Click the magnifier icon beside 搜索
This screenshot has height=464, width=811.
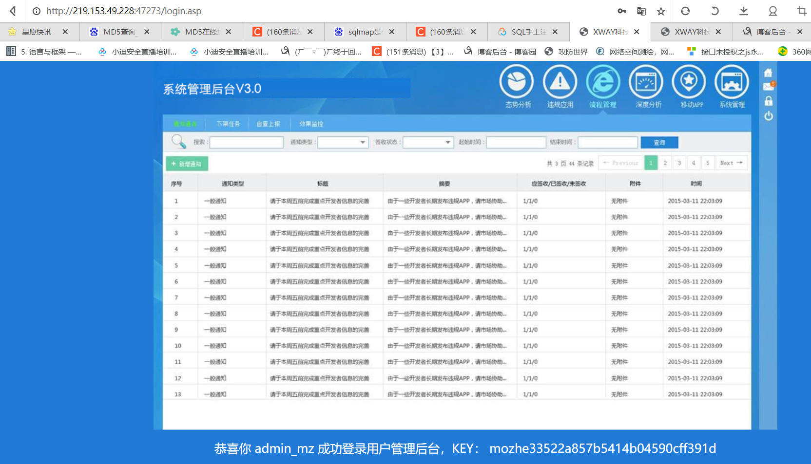(x=179, y=142)
